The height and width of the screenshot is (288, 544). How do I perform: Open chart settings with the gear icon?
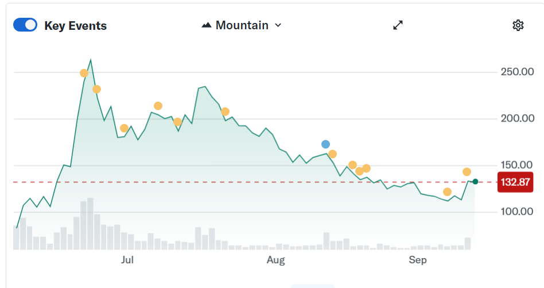pos(518,25)
